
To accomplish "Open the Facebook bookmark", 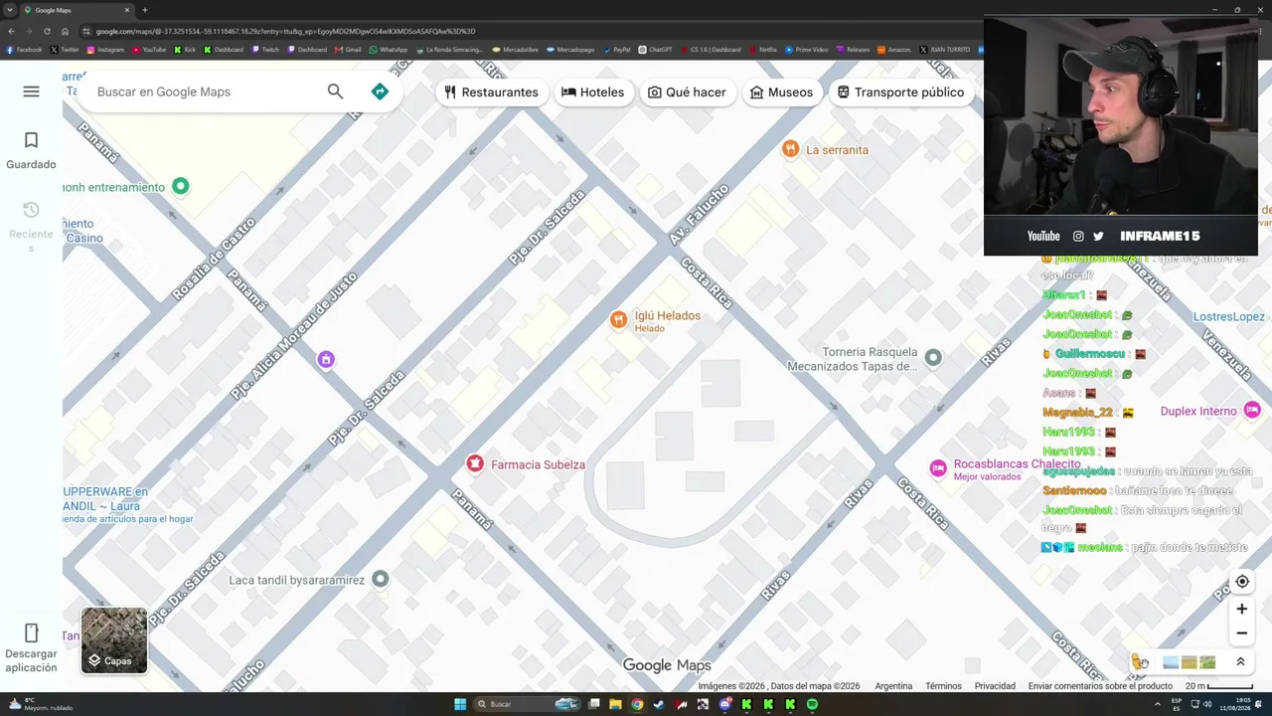I will (25, 50).
